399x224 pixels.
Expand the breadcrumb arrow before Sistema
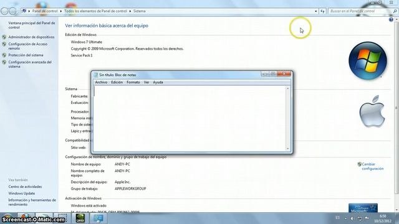130,11
